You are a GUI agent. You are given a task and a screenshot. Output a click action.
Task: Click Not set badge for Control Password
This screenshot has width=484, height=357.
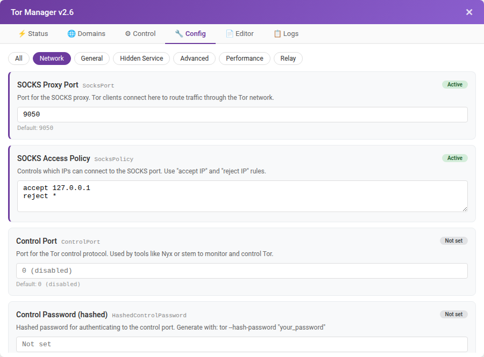point(454,314)
